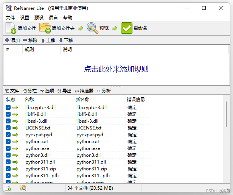This screenshot has width=233, height=195.
Task: Toggle the LICENSE.txt checkbox
Action: click(x=8, y=128)
